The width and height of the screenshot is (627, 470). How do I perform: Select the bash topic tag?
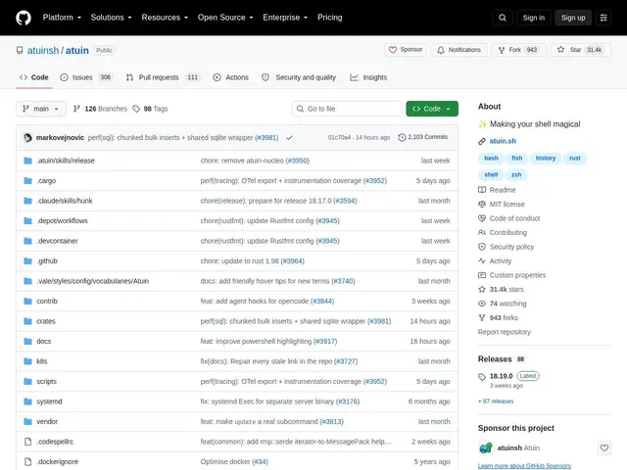(x=491, y=159)
